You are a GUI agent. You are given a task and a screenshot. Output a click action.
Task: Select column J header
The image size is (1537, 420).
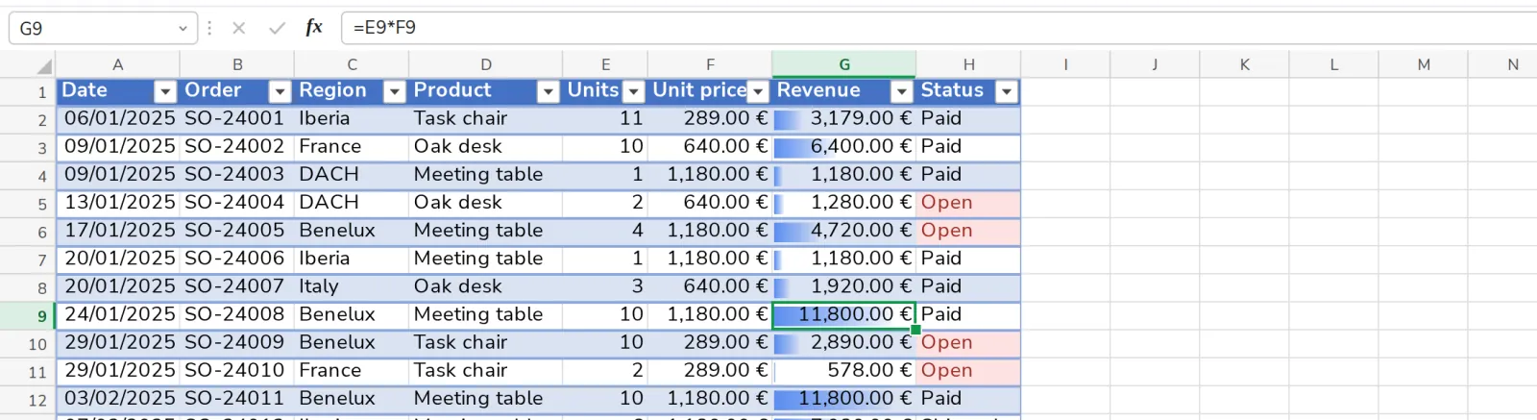coord(1155,64)
